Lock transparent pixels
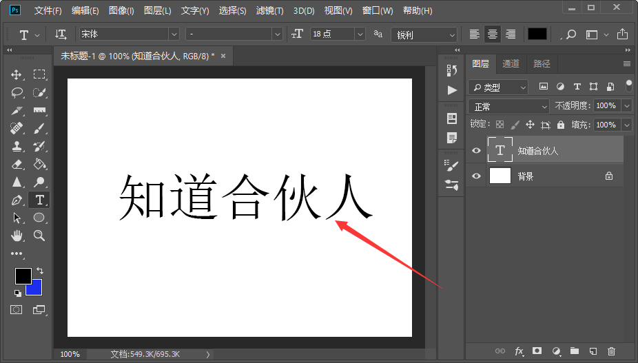The width and height of the screenshot is (638, 363). pyautogui.click(x=500, y=125)
